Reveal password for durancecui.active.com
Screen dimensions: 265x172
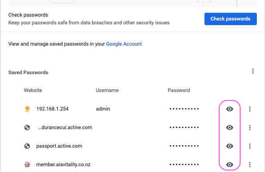click(x=230, y=128)
